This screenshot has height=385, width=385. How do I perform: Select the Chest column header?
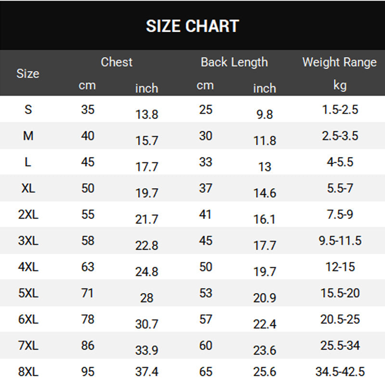click(x=116, y=62)
